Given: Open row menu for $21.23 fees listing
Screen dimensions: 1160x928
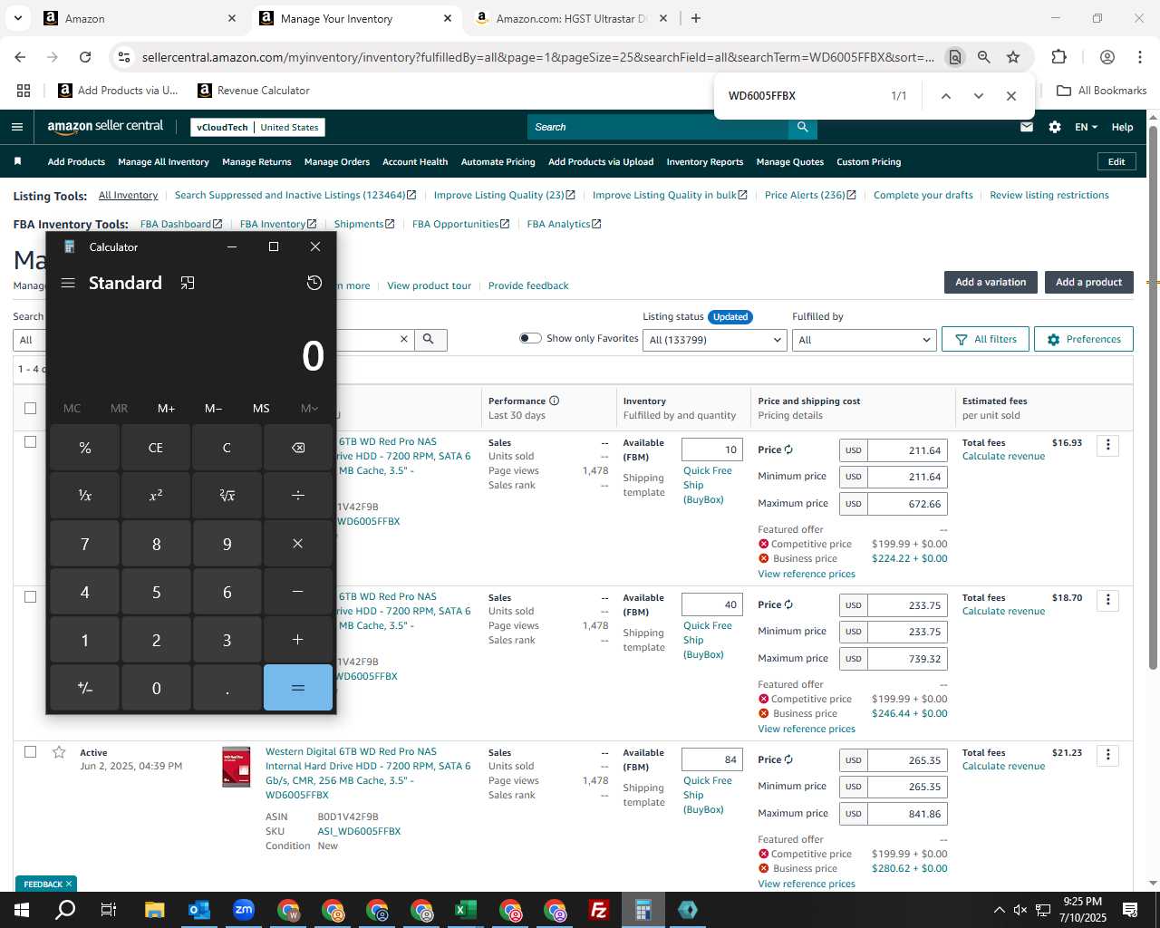Looking at the screenshot, I should coord(1107,755).
